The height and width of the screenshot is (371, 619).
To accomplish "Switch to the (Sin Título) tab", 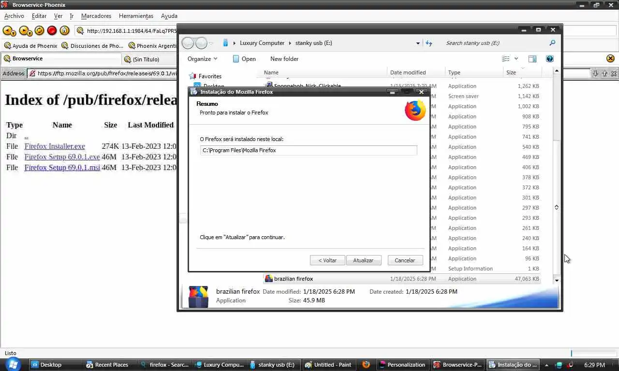I will coord(148,59).
